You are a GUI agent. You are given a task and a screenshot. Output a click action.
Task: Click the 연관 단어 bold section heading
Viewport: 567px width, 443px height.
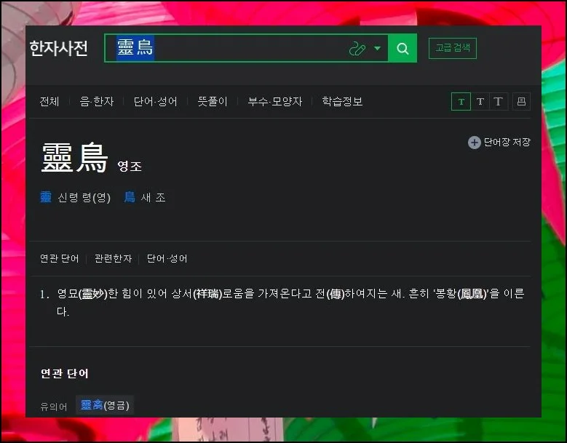tap(64, 373)
